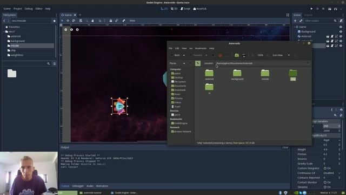Open the background folder in file manager

pos(237,75)
